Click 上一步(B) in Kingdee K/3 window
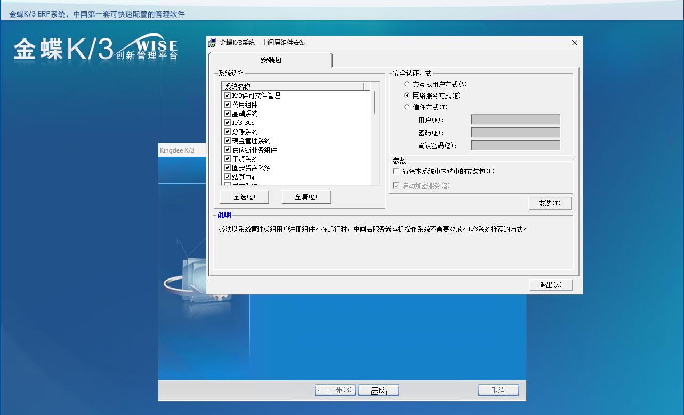 (334, 390)
